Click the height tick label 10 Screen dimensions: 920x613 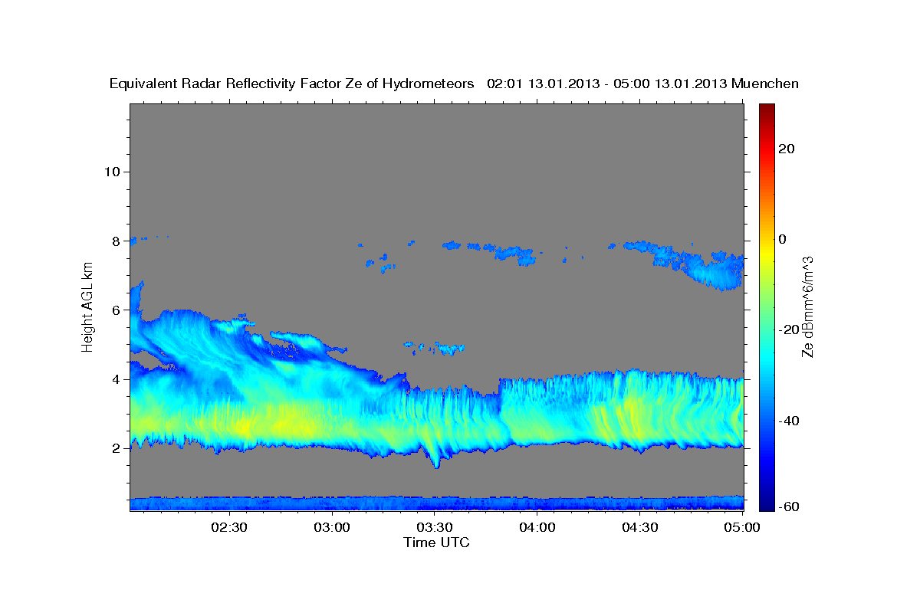pos(114,172)
